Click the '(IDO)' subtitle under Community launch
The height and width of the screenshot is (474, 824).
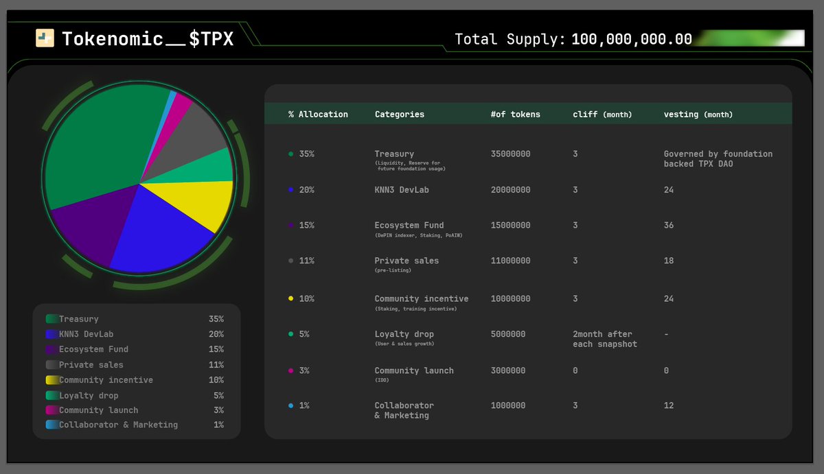coord(382,379)
